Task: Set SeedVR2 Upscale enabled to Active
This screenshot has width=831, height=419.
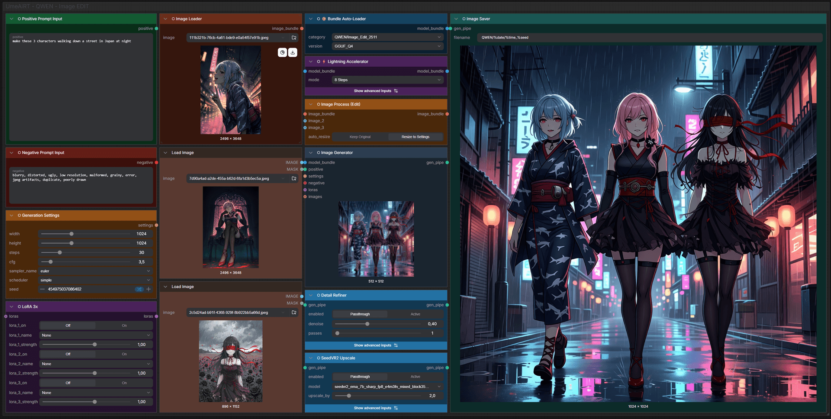Action: click(415, 377)
